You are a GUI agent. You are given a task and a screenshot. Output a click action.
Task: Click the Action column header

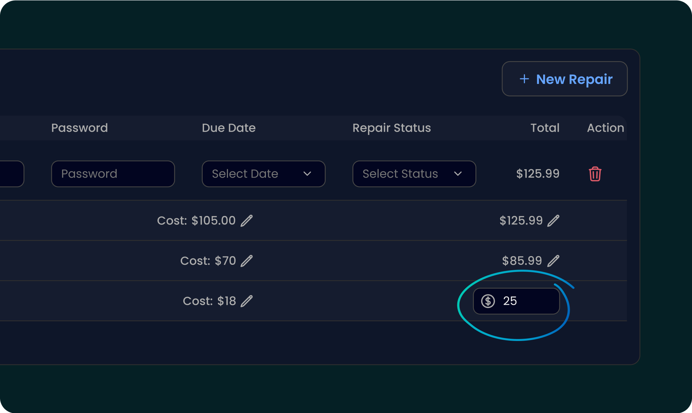[605, 128]
